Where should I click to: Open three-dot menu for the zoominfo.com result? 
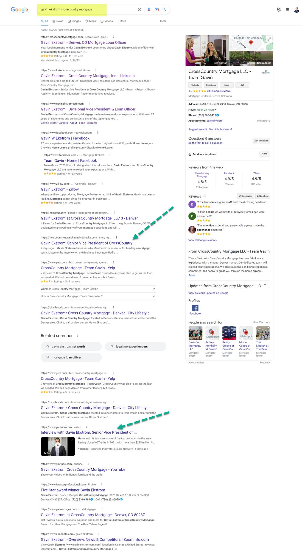(98, 534)
